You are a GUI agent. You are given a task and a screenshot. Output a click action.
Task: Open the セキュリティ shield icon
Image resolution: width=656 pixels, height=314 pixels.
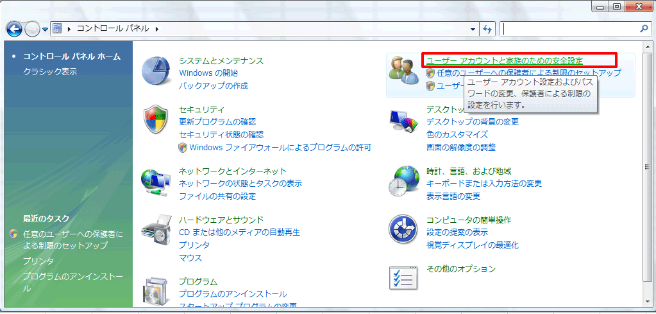156,119
